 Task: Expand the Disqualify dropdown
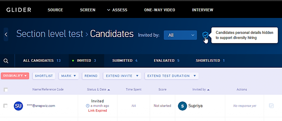pos(15,76)
